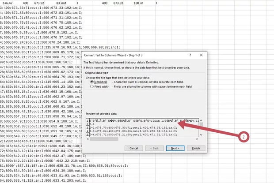Click the row ending 633.41;203;out;I;
Viewport: 274px width, 183px height.
coord(43,180)
